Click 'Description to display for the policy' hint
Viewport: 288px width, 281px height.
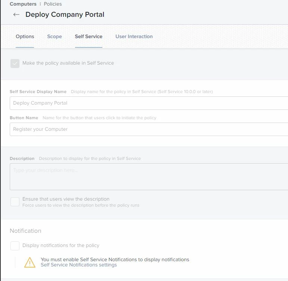coord(90,158)
